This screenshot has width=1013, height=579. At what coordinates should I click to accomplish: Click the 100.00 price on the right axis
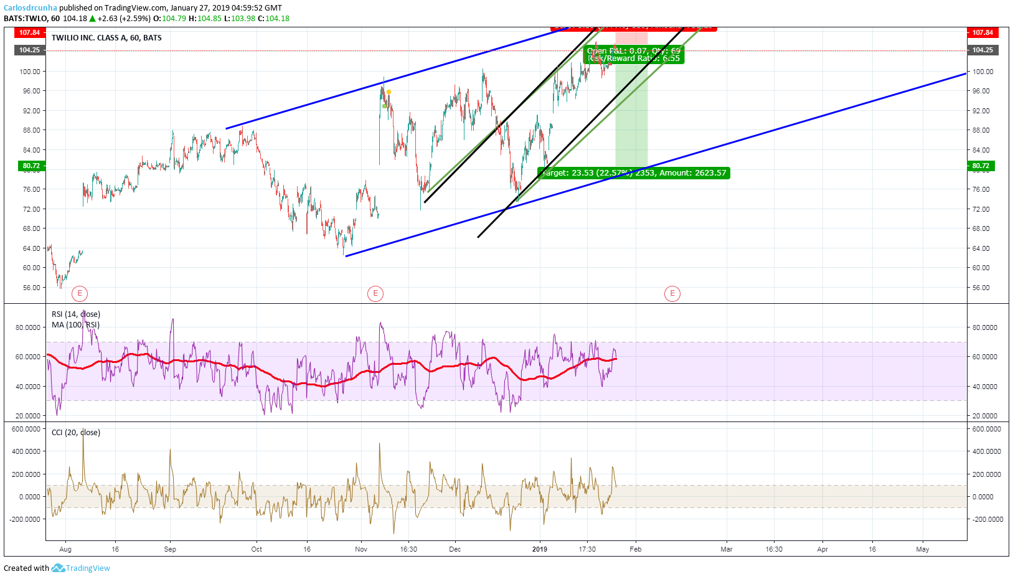click(x=983, y=72)
